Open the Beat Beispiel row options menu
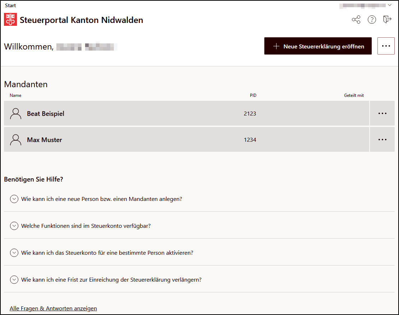This screenshot has width=399, height=315. pyautogui.click(x=382, y=113)
